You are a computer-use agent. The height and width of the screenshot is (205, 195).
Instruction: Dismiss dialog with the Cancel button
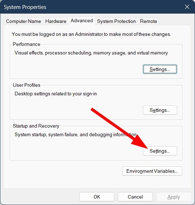(135, 197)
